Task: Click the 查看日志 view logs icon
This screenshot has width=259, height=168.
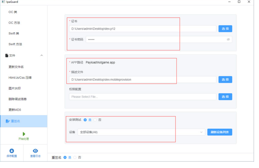Action: coord(35,151)
